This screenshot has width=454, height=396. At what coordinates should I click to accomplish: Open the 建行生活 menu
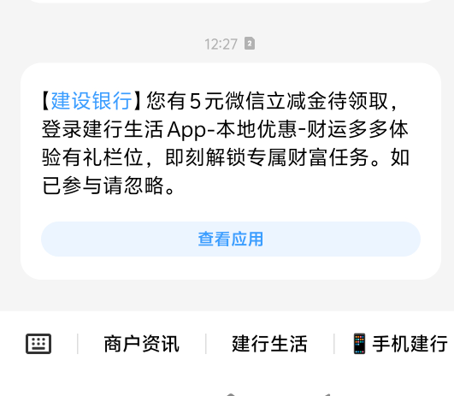tap(269, 344)
